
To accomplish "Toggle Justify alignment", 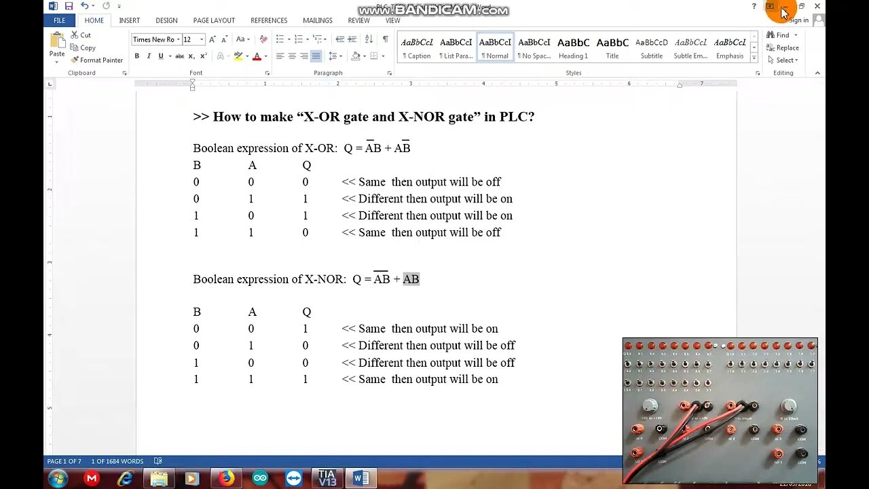I will (x=316, y=56).
